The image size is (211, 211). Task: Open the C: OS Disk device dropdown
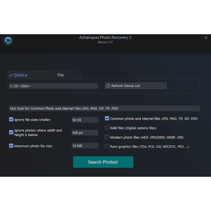point(53,86)
